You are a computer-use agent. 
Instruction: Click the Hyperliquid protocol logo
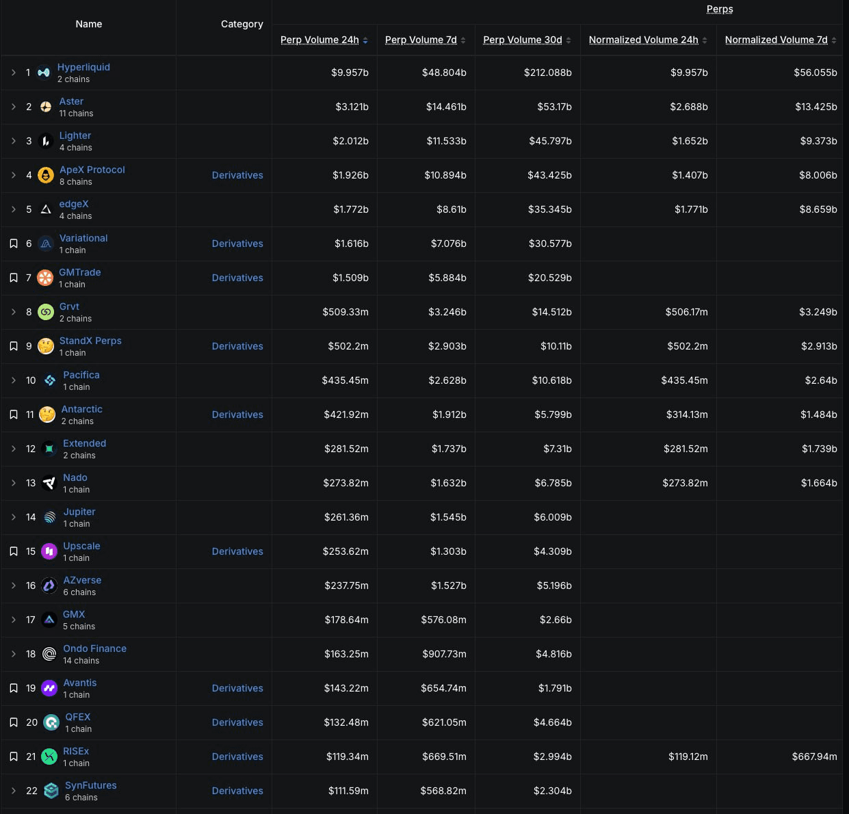(44, 73)
